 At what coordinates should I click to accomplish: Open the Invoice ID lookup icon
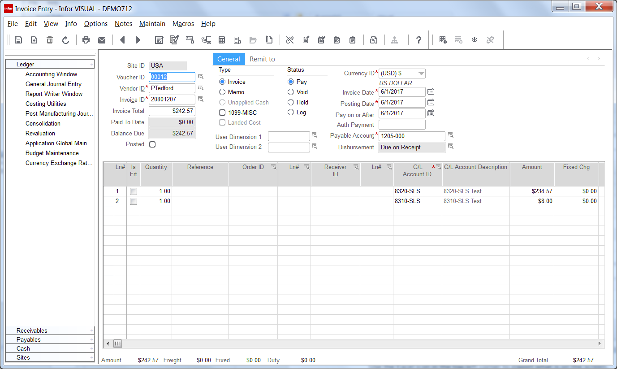click(201, 99)
